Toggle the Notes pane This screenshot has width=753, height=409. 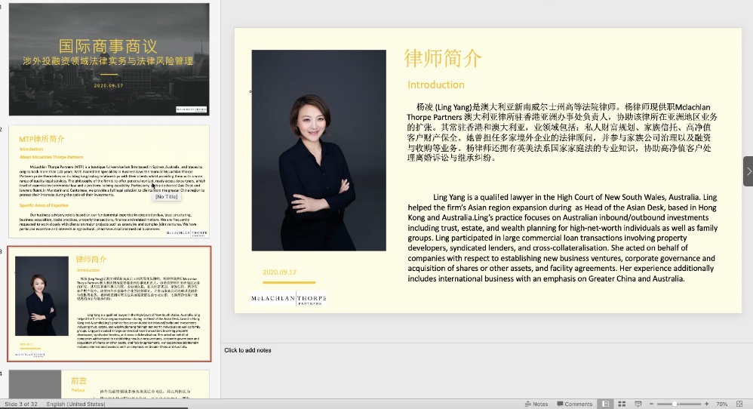[536, 404]
